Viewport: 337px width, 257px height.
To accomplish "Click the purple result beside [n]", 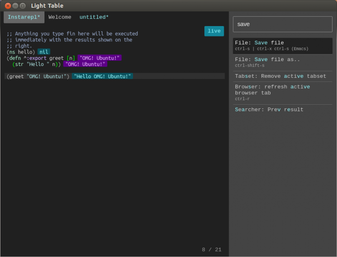I will point(99,58).
